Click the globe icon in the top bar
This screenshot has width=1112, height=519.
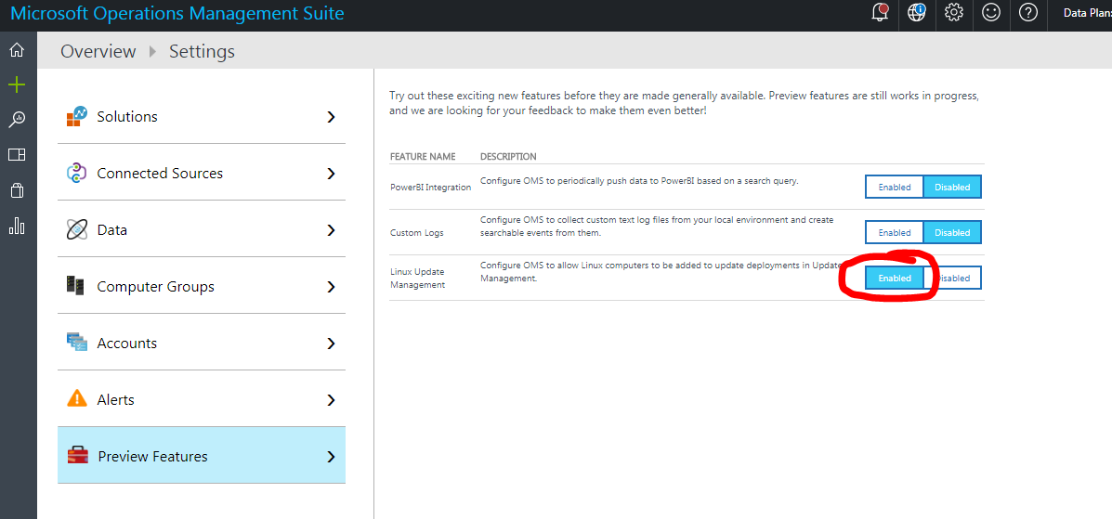pos(917,12)
